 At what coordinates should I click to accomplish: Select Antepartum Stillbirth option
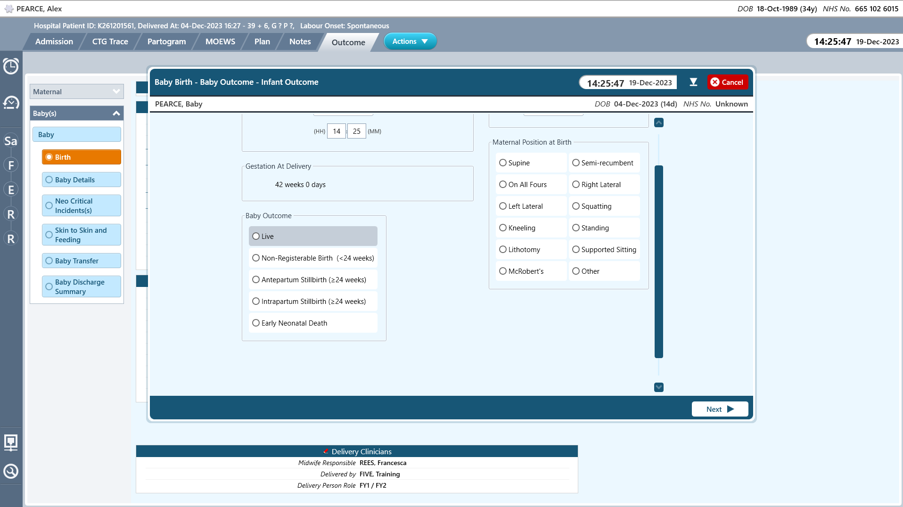tap(313, 279)
